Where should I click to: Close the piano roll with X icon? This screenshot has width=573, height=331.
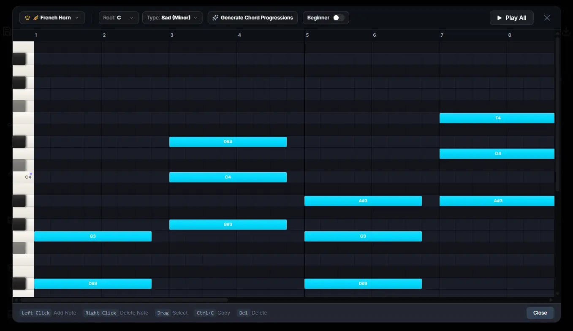(547, 18)
